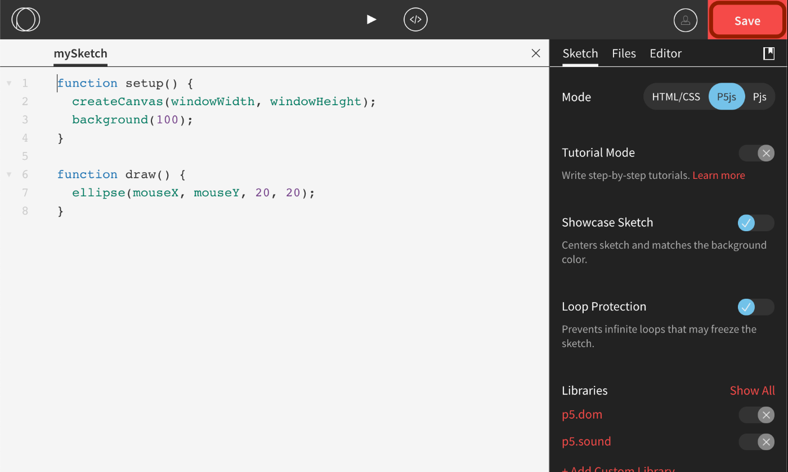Open the user account icon
Screen dimensions: 788x472
(686, 19)
